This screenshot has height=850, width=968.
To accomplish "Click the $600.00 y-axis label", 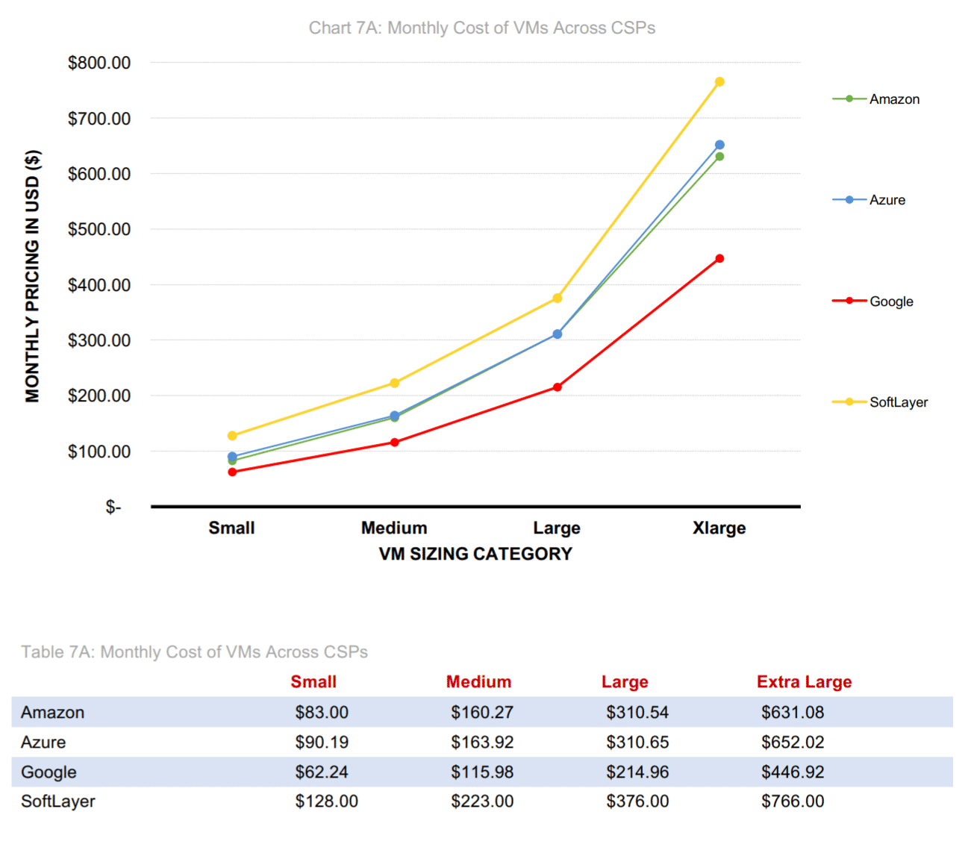I will click(99, 174).
